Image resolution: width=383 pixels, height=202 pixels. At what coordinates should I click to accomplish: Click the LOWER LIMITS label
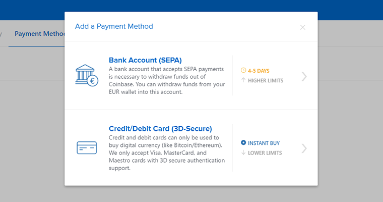[x=265, y=153]
